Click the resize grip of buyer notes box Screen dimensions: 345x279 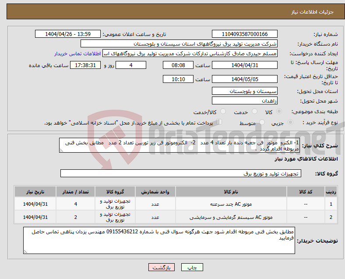25,252
